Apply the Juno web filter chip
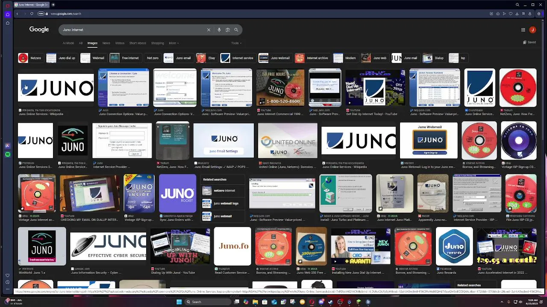This screenshot has width=547, height=307. pos(374,58)
